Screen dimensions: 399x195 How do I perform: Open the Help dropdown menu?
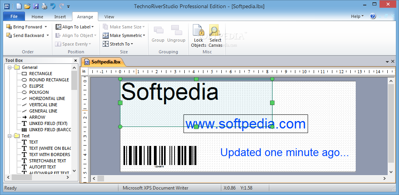click(357, 16)
